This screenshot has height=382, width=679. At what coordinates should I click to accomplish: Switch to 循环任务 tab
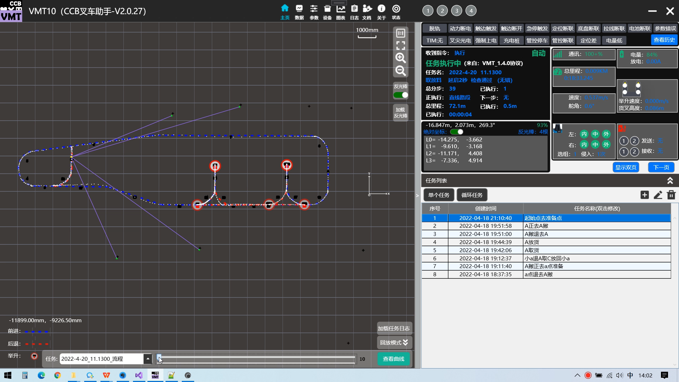(472, 195)
